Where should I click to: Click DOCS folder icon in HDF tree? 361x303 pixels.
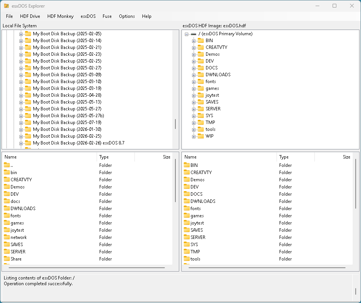[x=201, y=68]
